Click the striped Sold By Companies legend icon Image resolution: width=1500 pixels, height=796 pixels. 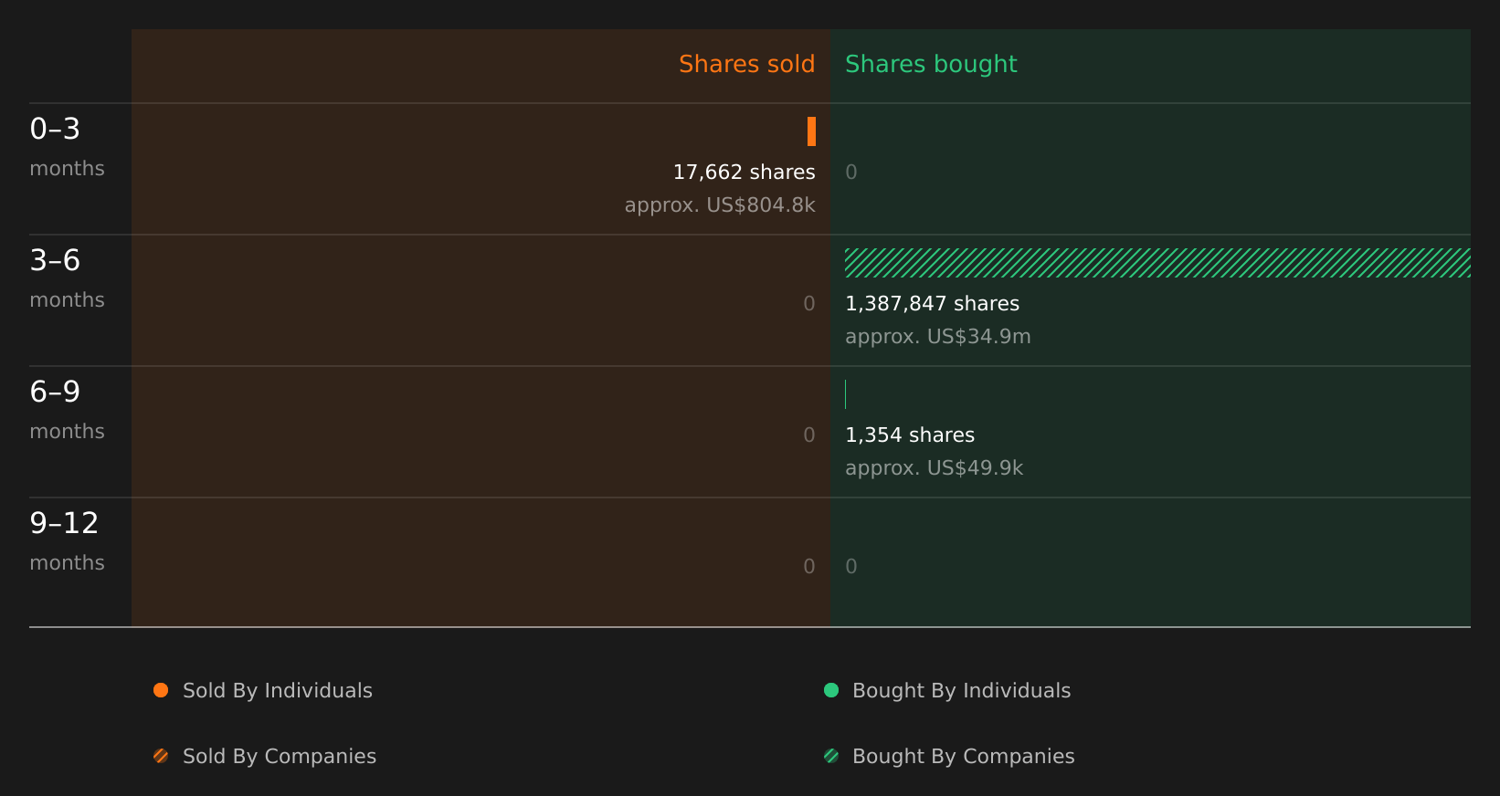pyautogui.click(x=161, y=756)
